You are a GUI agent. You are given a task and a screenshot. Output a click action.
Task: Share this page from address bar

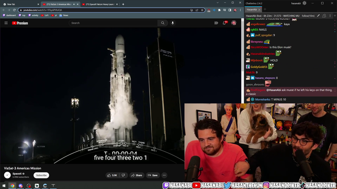pos(196,10)
